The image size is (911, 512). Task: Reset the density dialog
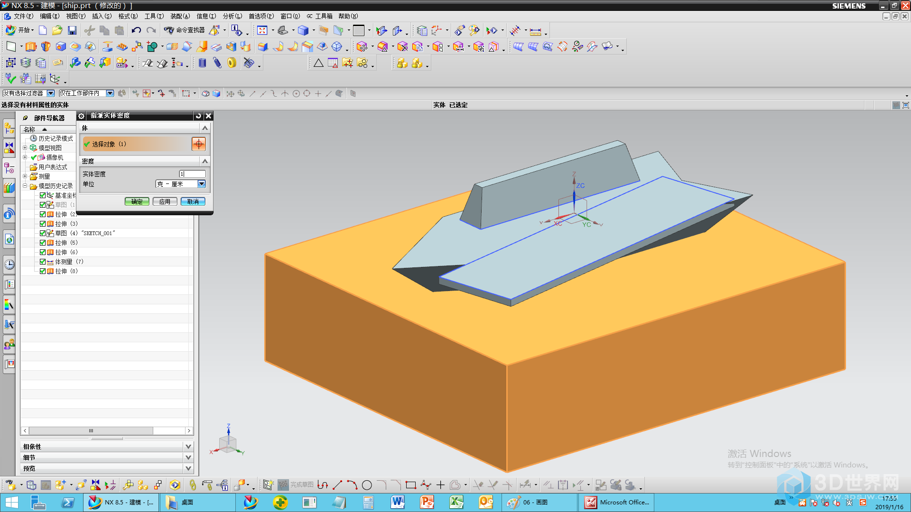coord(198,116)
